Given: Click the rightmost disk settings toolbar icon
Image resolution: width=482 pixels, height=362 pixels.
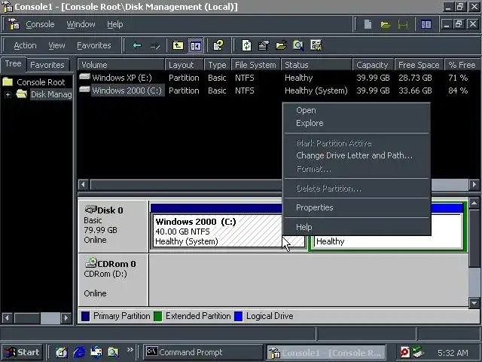Looking at the screenshot, I should pos(316,45).
